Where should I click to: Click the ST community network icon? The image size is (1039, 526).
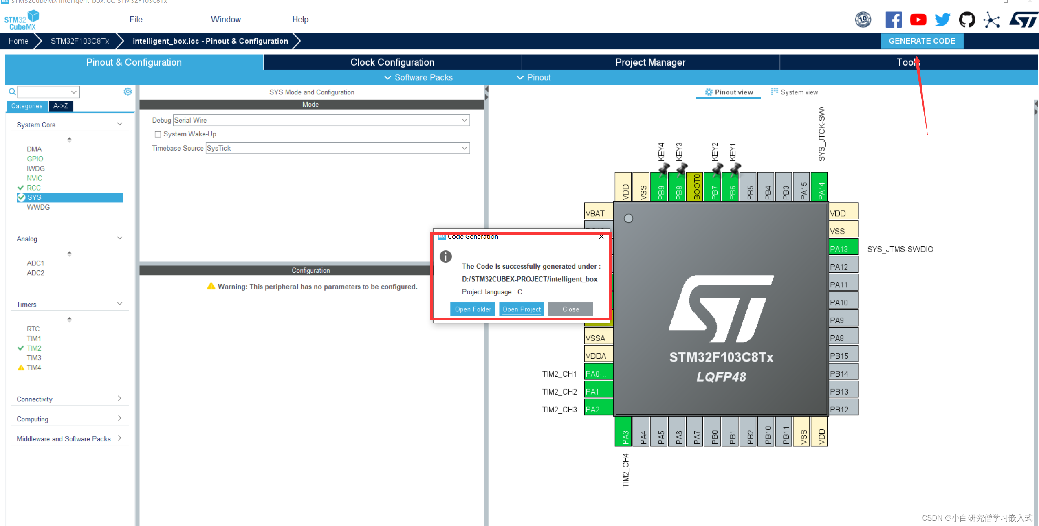991,20
